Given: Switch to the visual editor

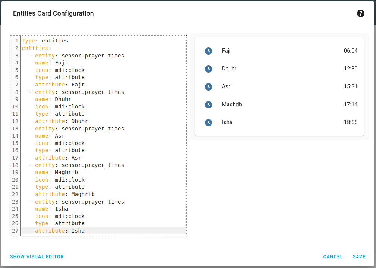Looking at the screenshot, I should point(37,257).
